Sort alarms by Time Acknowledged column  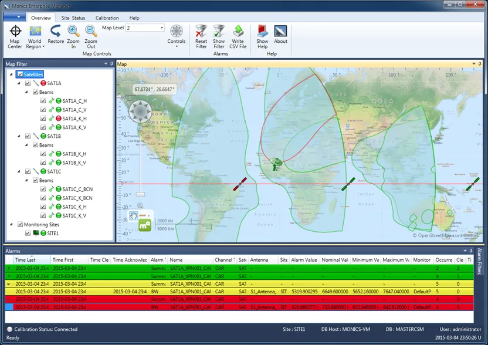(x=130, y=260)
